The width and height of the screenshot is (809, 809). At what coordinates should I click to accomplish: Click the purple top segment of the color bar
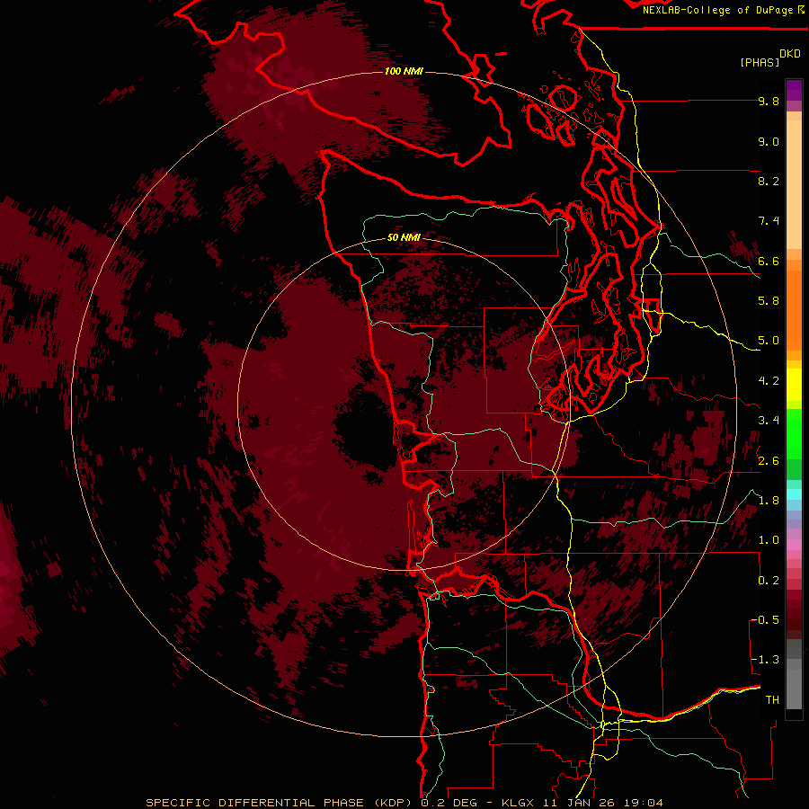[x=794, y=90]
